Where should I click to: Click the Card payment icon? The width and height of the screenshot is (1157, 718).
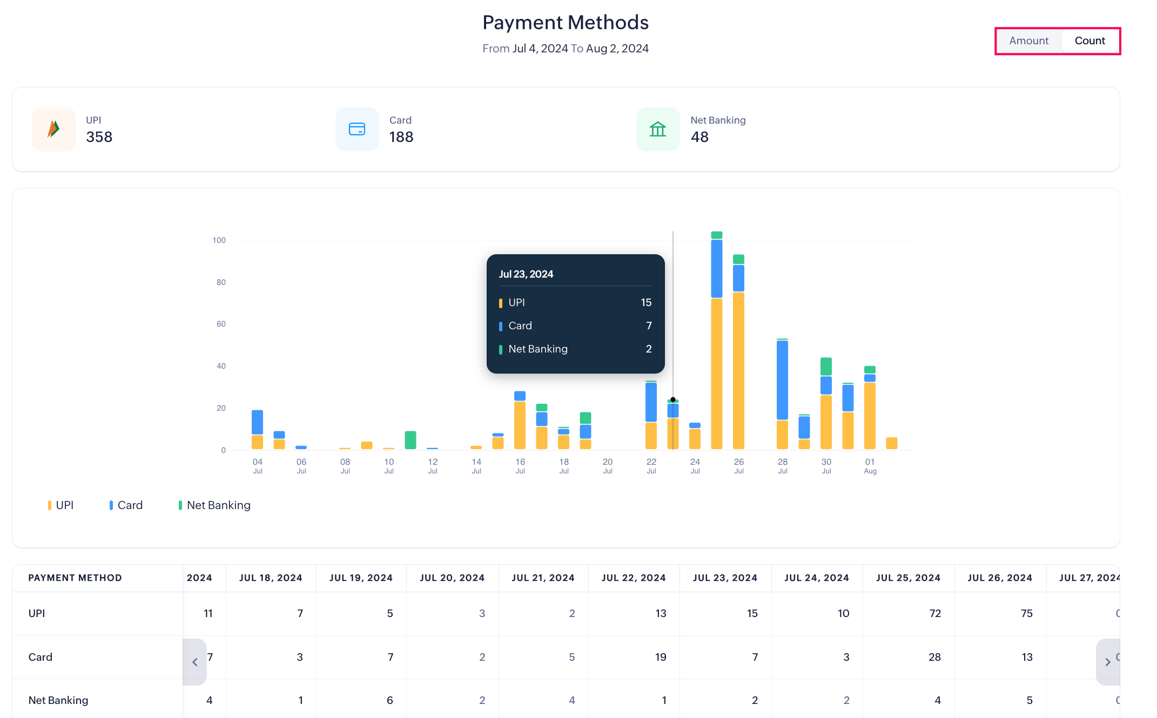(357, 129)
